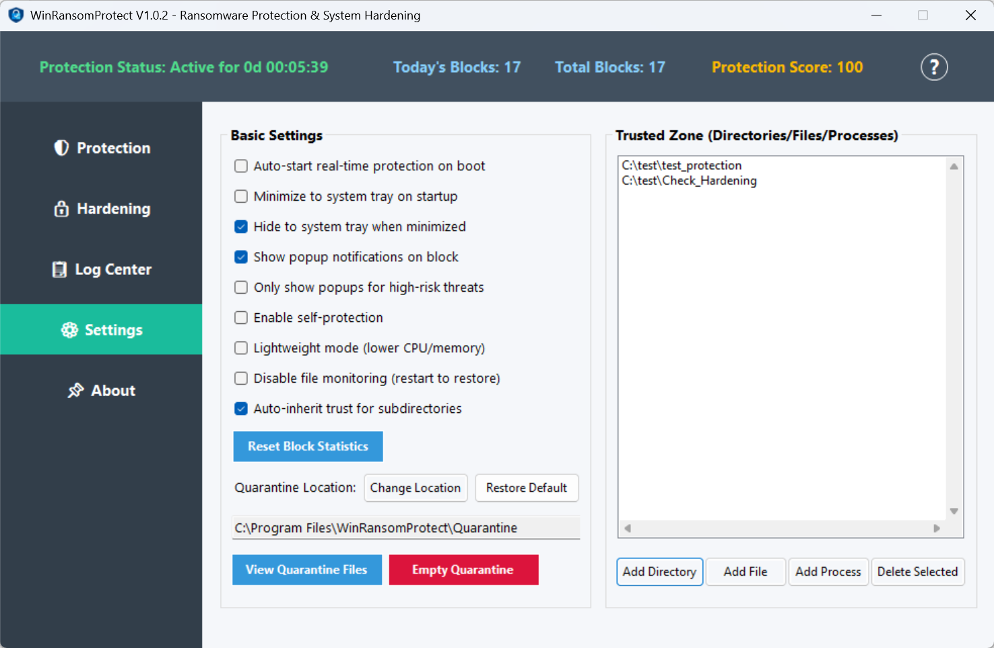Screen dimensions: 994x648
Task: Enable Only show popups for high-risk threats
Action: click(241, 287)
